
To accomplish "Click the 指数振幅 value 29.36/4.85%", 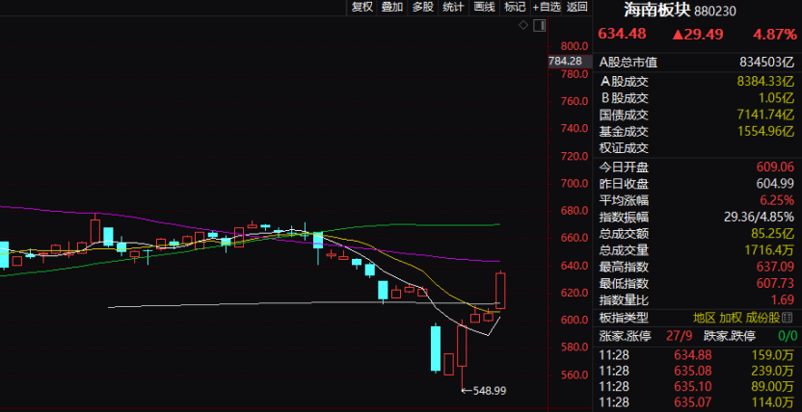I will [x=759, y=217].
